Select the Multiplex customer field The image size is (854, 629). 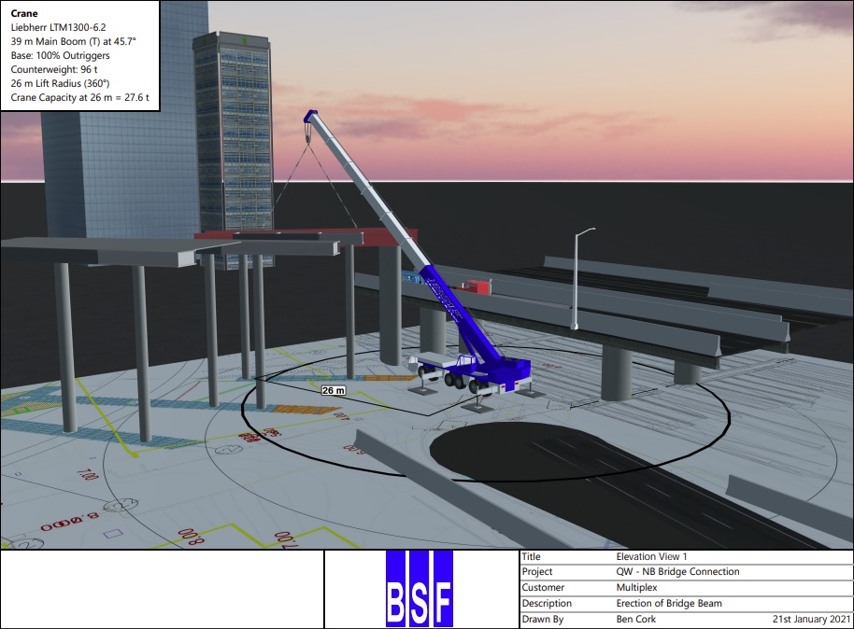point(637,588)
